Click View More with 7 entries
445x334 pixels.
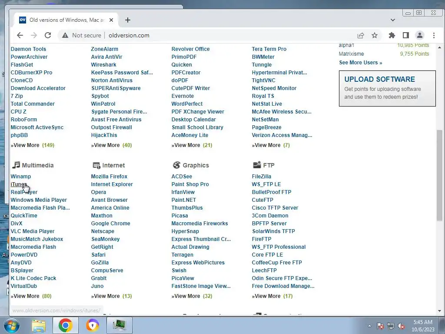point(271,145)
